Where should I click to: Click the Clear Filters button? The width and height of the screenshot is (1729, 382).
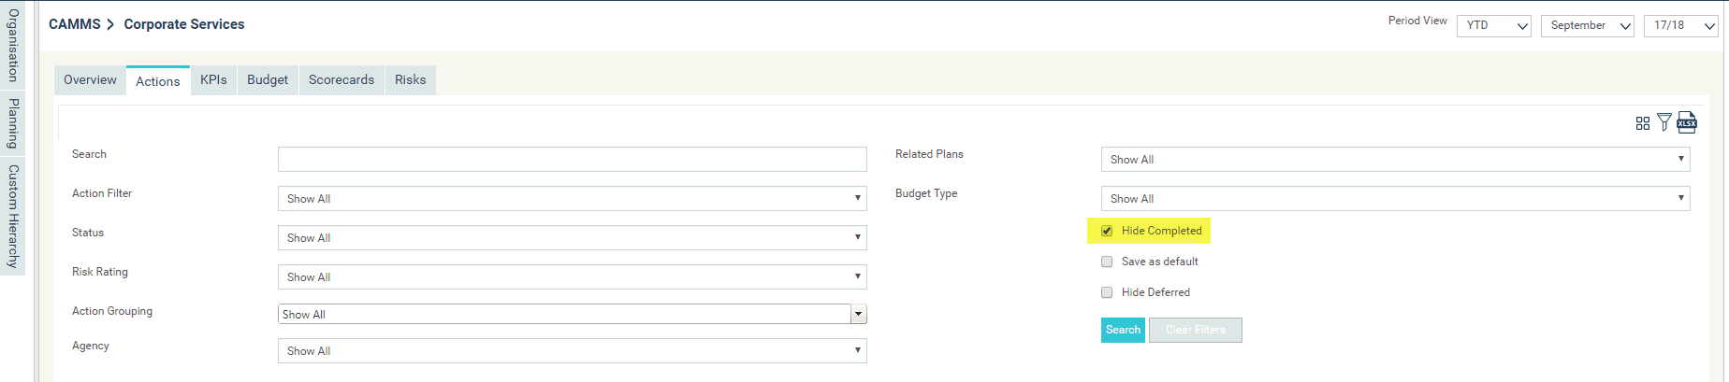[x=1196, y=330]
